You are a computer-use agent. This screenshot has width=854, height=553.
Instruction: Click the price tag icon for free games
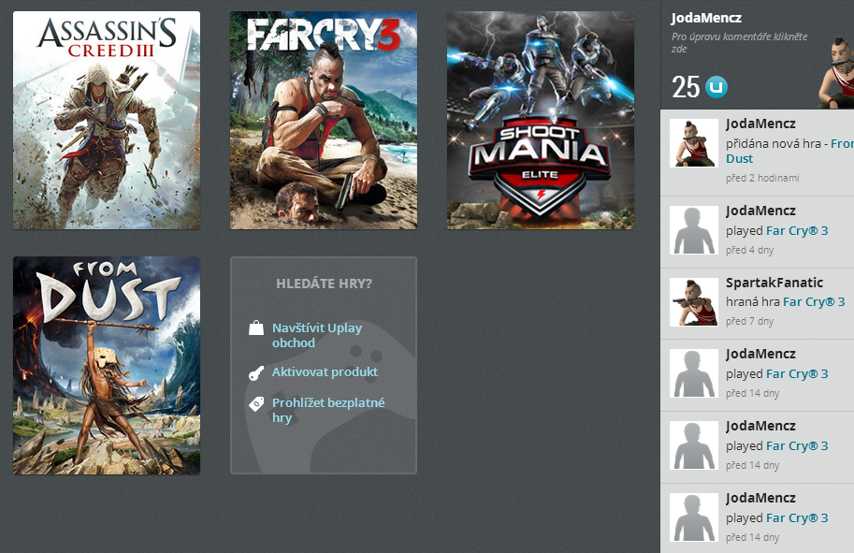tap(255, 404)
